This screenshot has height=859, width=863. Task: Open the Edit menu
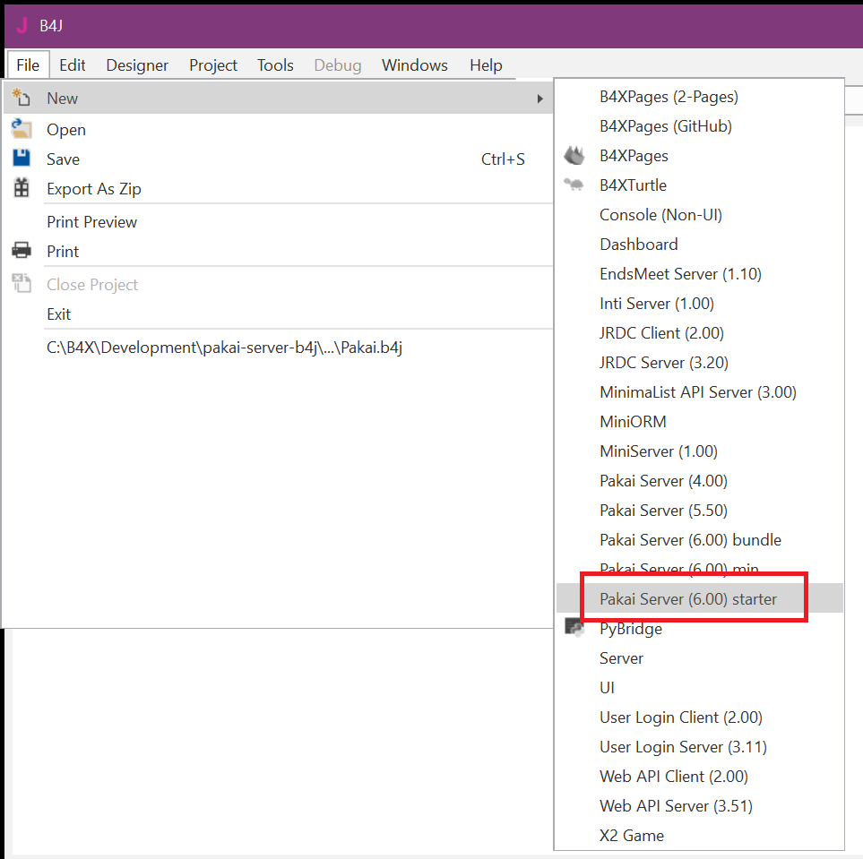72,64
